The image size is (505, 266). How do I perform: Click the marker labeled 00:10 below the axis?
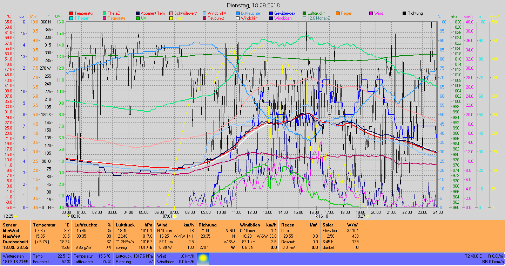pyautogui.click(x=68, y=216)
